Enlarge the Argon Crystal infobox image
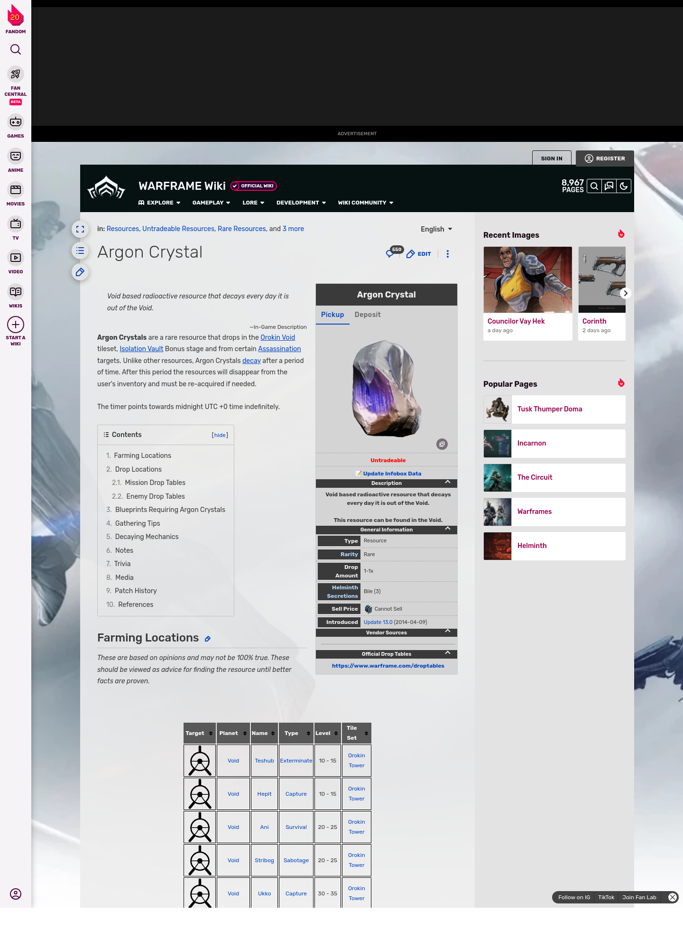Screen dimensions: 683x949 pyautogui.click(x=442, y=444)
